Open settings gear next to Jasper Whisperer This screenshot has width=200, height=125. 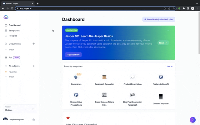coord(34,120)
